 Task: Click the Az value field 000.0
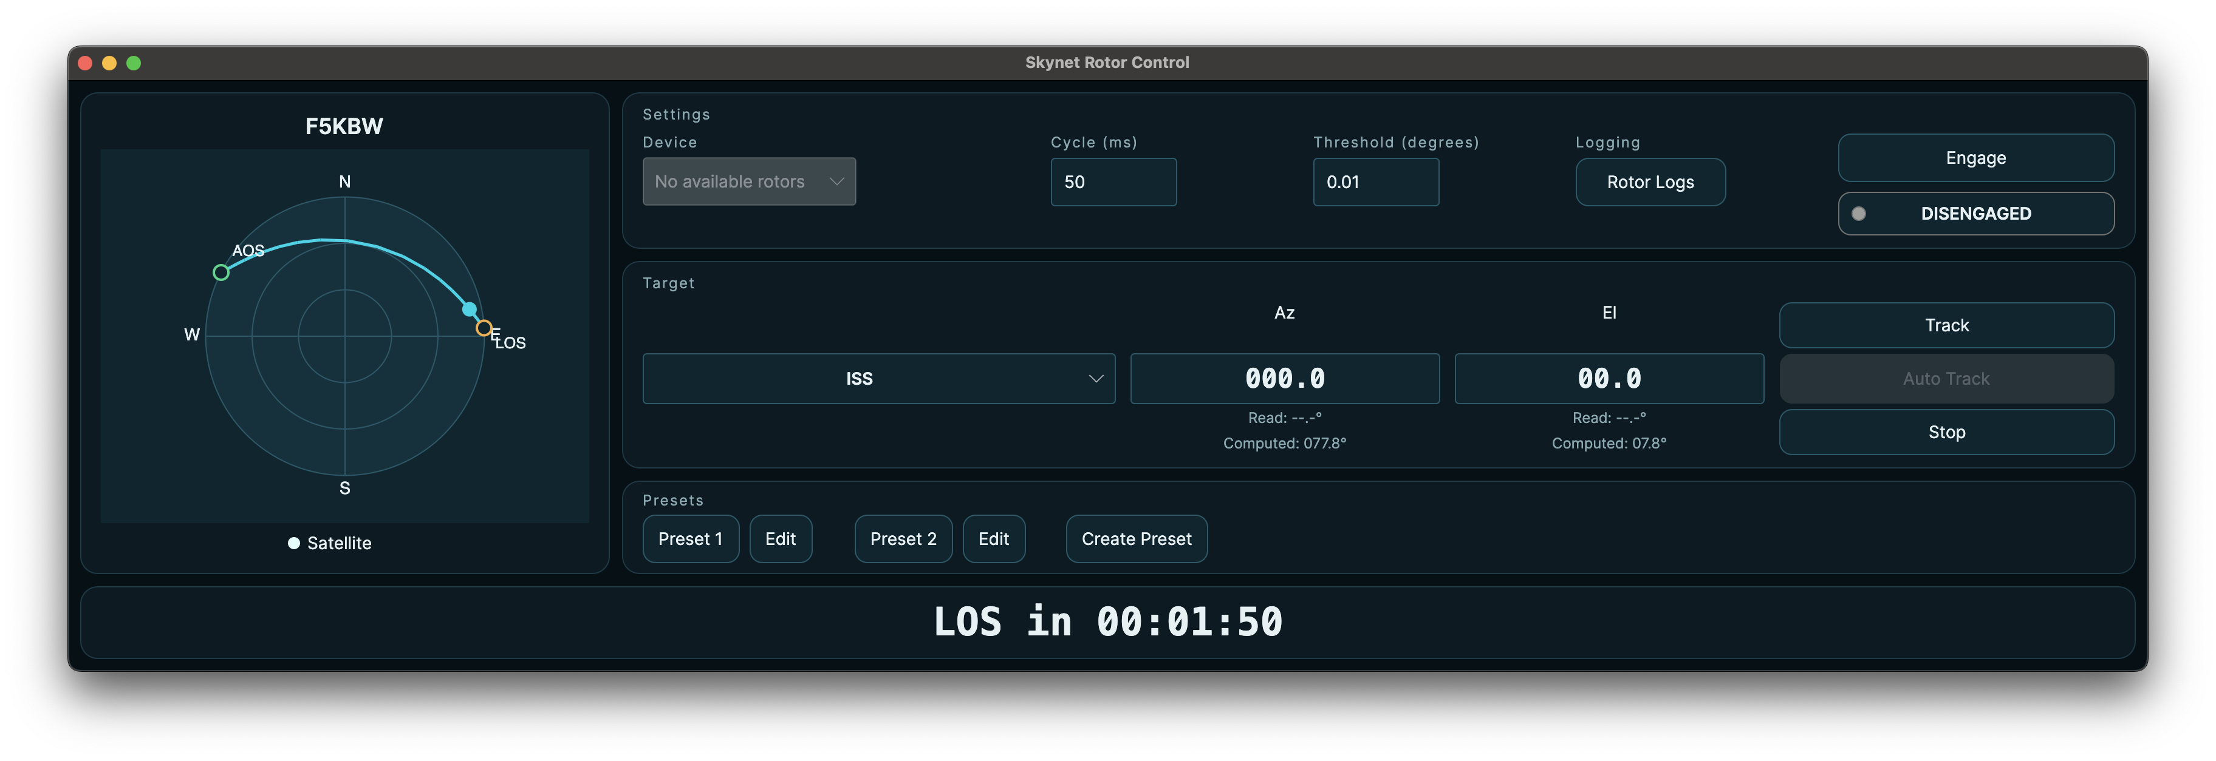click(x=1284, y=379)
